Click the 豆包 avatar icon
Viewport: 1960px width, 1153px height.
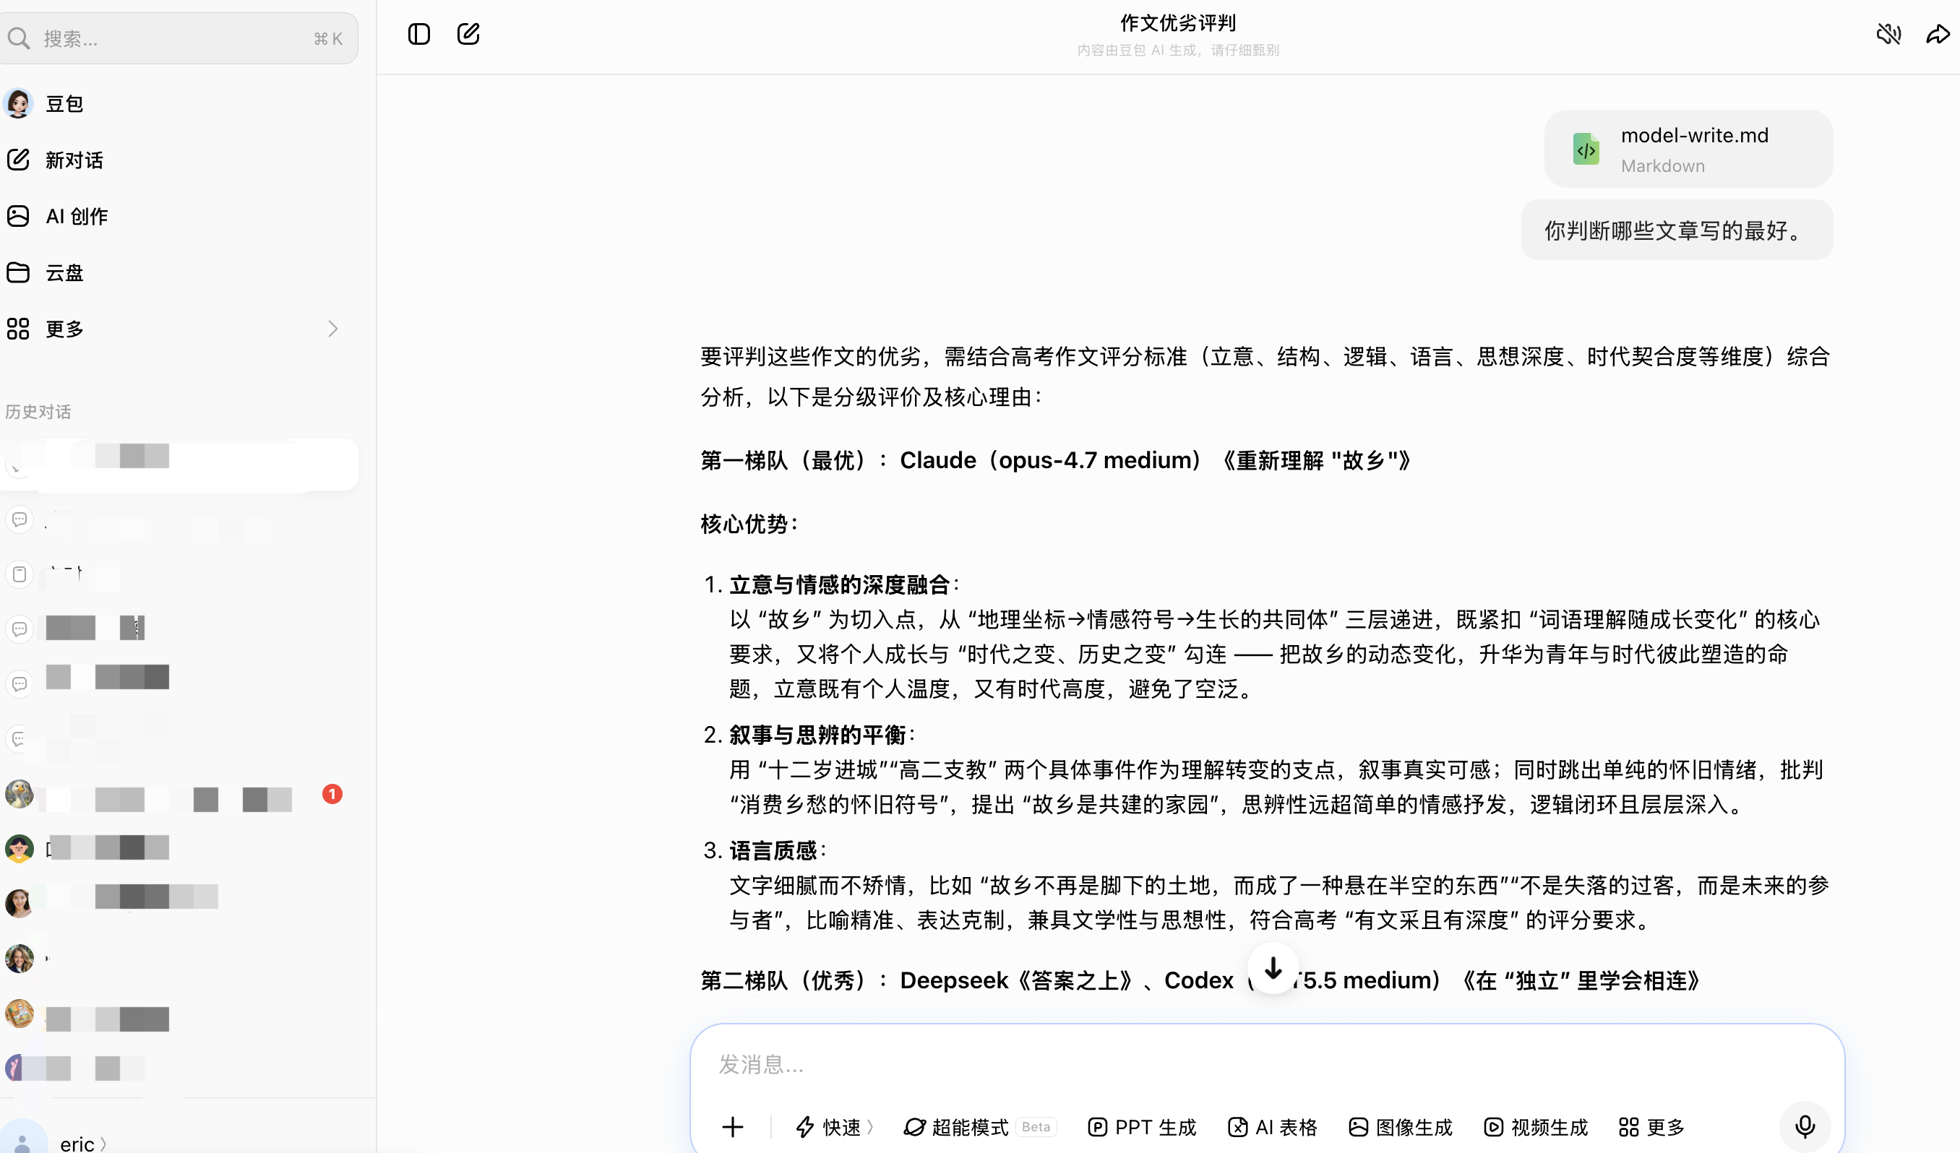(18, 103)
